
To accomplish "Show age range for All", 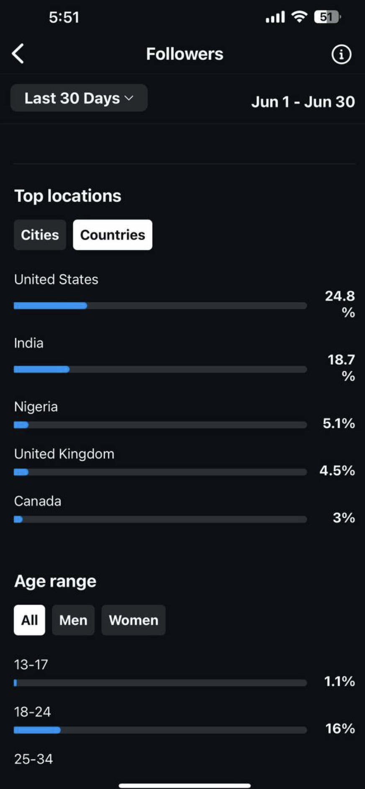I will coord(29,620).
